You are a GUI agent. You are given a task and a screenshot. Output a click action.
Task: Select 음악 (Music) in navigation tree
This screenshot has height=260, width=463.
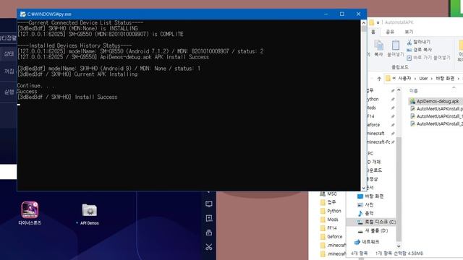pos(365,213)
